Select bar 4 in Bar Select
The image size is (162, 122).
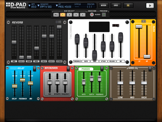point(83,15)
